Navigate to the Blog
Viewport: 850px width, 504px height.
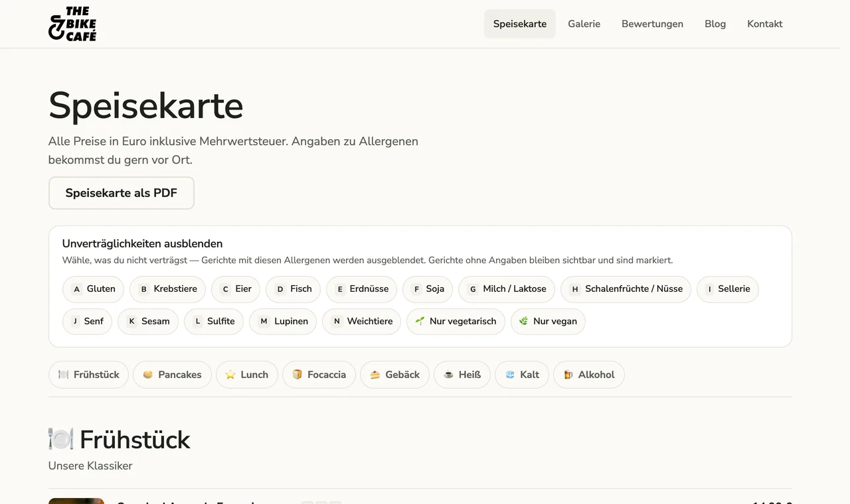(715, 24)
